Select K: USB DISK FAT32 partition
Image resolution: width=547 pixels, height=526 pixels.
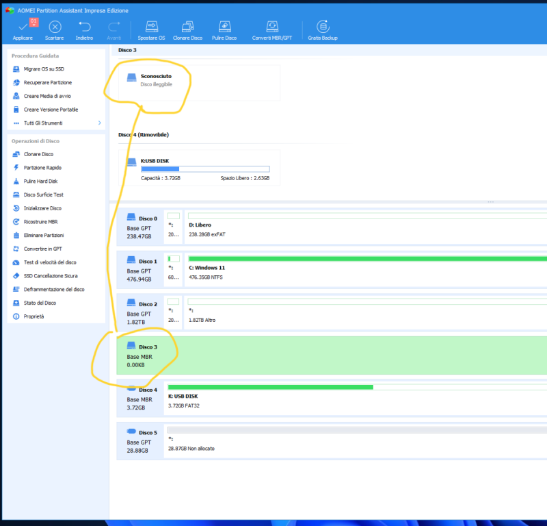(x=356, y=399)
